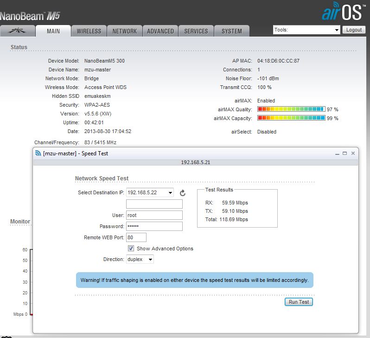This screenshot has height=338, width=370.
Task: Go to the SERVICES tab
Action: tap(196, 31)
